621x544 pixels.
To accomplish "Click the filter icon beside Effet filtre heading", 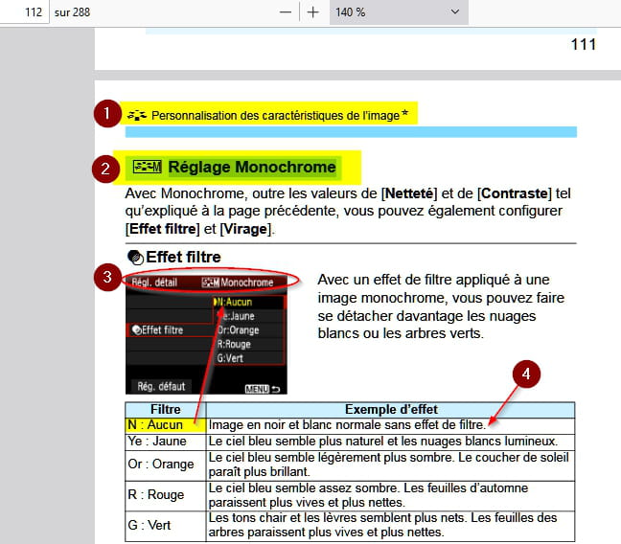I will (135, 257).
